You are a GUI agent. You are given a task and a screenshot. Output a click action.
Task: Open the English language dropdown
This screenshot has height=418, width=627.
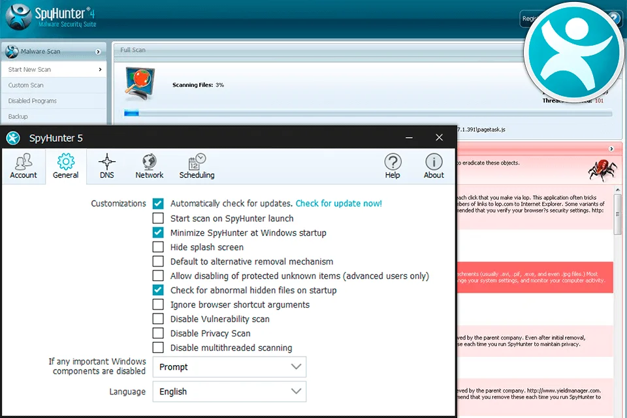229,392
